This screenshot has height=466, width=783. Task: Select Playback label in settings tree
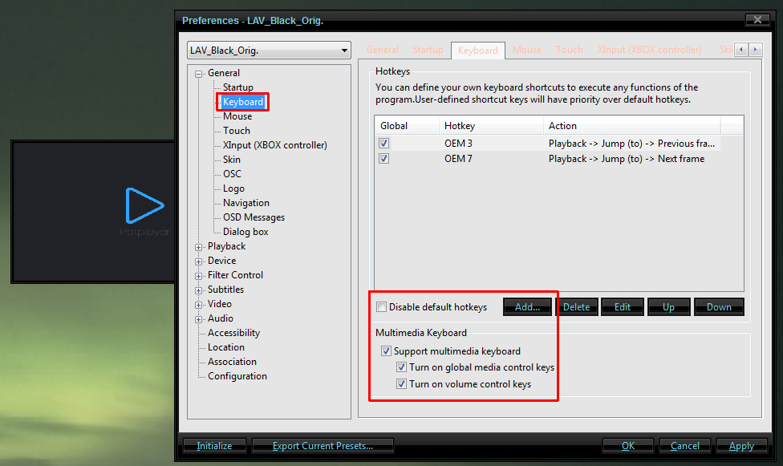coord(227,247)
